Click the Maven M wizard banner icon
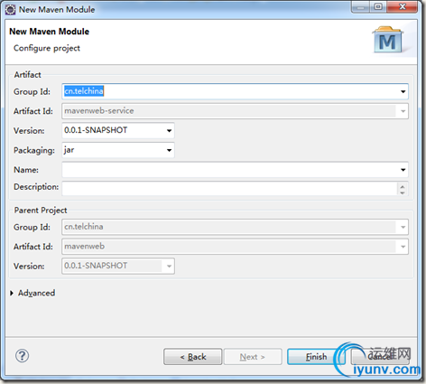The width and height of the screenshot is (426, 384). (x=387, y=40)
